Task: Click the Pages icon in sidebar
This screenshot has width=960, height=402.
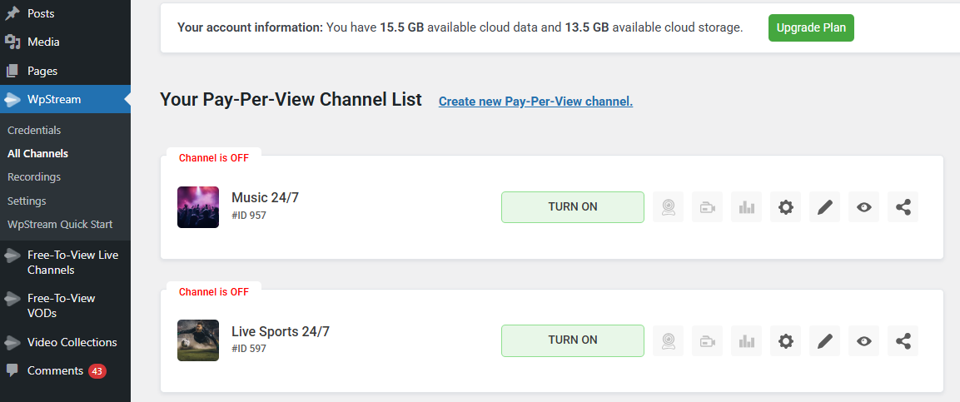Action: tap(12, 71)
